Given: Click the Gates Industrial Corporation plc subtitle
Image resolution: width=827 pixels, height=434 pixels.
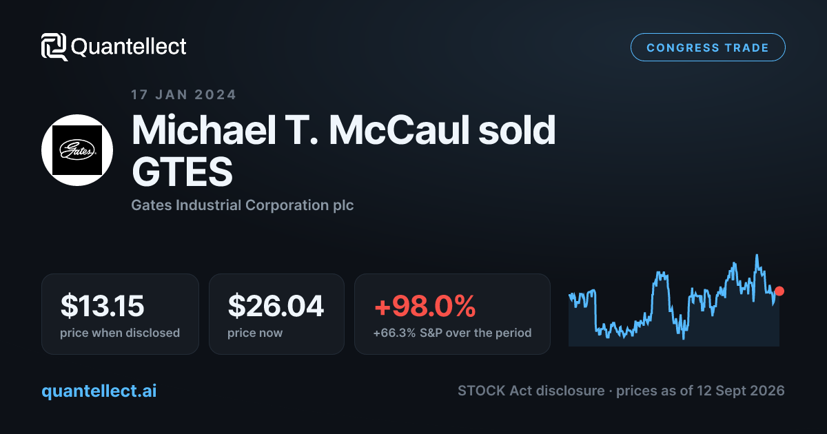Looking at the screenshot, I should coord(243,205).
